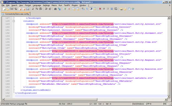The width and height of the screenshot is (172, 106).
Task: Click Run a Macro Multiple Times icon
Action: tap(112, 9)
